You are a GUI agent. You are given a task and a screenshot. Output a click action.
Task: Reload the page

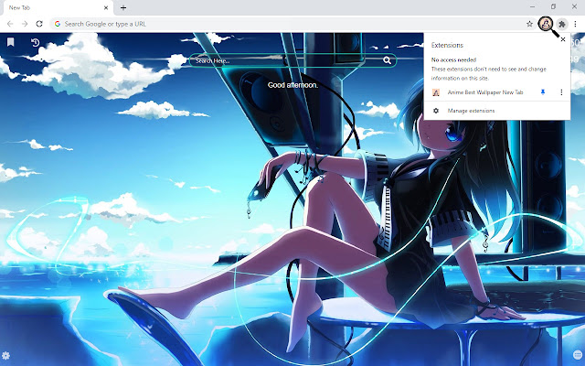pyautogui.click(x=39, y=24)
